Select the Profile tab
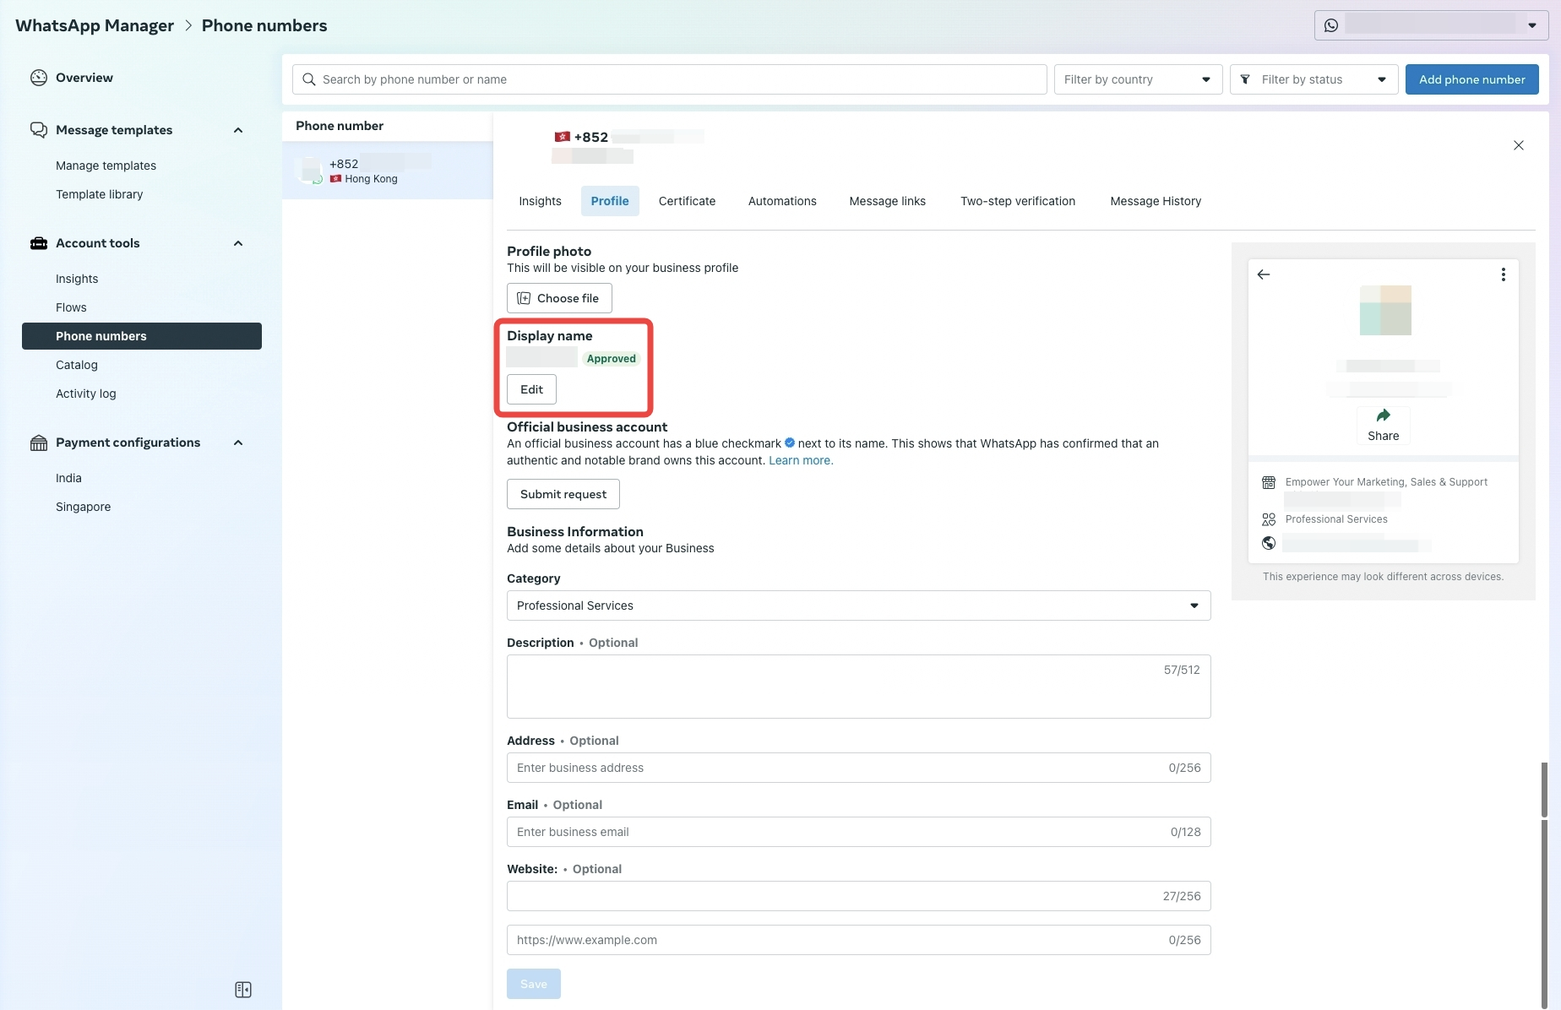Image resolution: width=1561 pixels, height=1010 pixels. coord(610,201)
